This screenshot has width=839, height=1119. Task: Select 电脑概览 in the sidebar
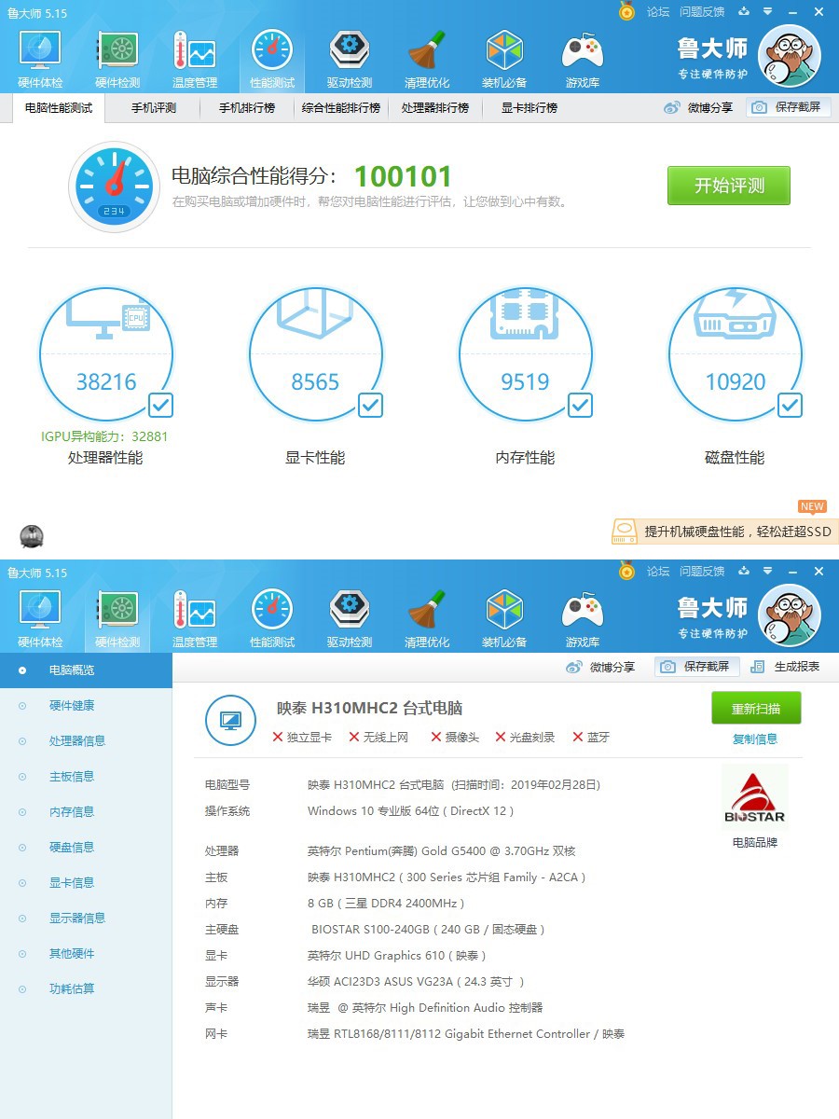[86, 670]
